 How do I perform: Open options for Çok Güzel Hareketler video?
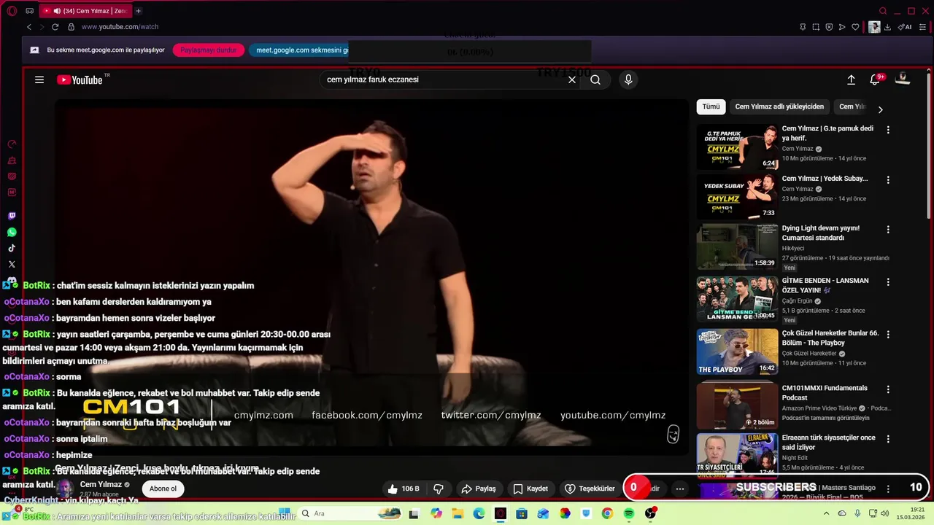point(888,334)
